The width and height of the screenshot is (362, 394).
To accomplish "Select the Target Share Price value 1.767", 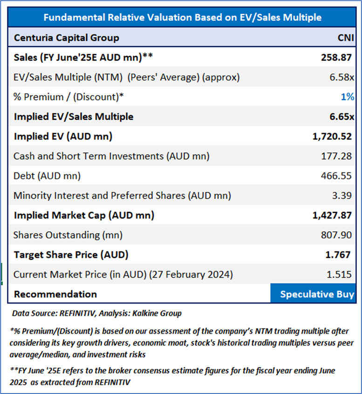I will click(x=340, y=255).
